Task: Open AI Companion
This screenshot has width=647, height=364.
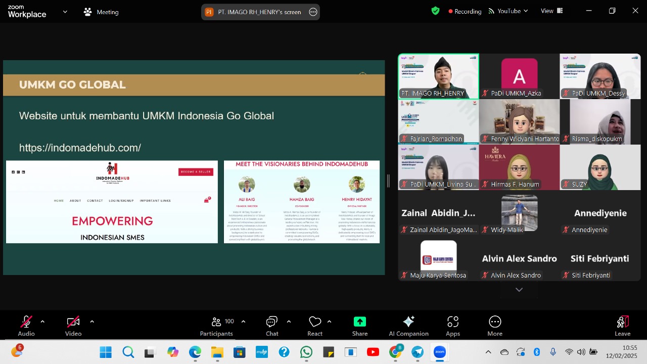Action: click(x=408, y=326)
